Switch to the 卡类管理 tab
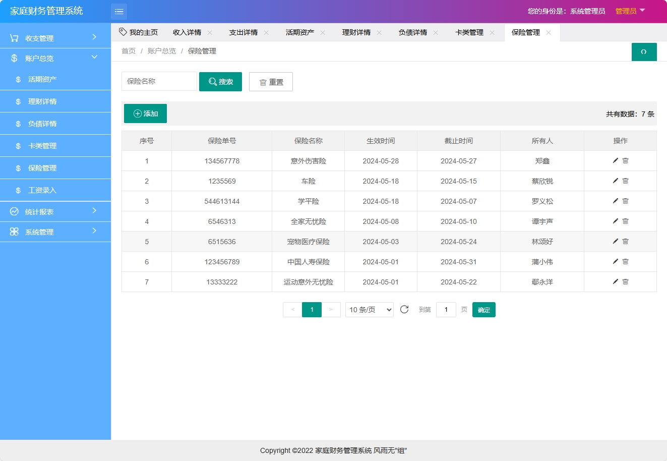The image size is (667, 461). pos(469,32)
